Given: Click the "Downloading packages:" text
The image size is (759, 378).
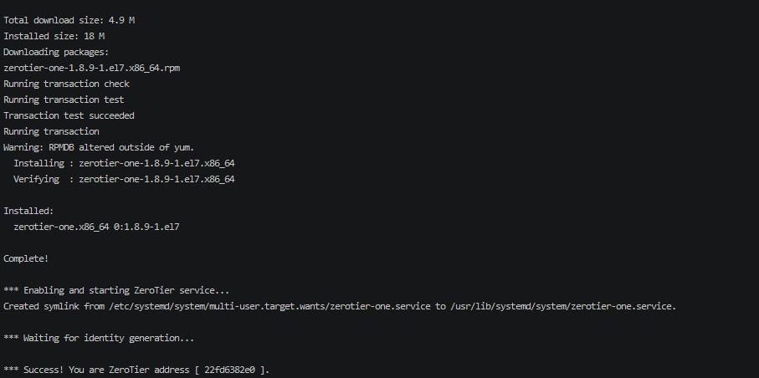Looking at the screenshot, I should click(x=55, y=52).
